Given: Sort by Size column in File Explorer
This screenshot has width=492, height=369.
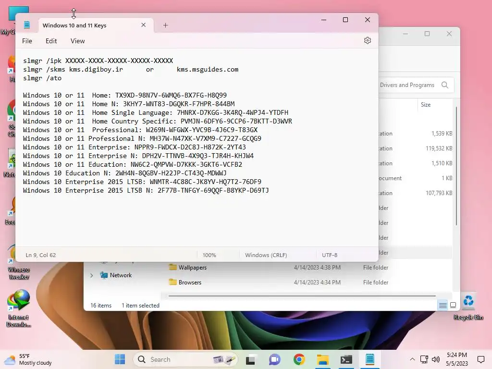Looking at the screenshot, I should coord(426,105).
